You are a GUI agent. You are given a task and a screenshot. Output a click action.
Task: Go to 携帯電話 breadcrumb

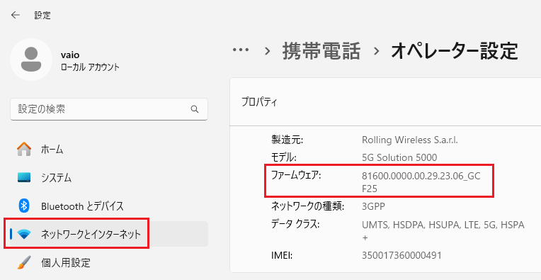pyautogui.click(x=321, y=51)
